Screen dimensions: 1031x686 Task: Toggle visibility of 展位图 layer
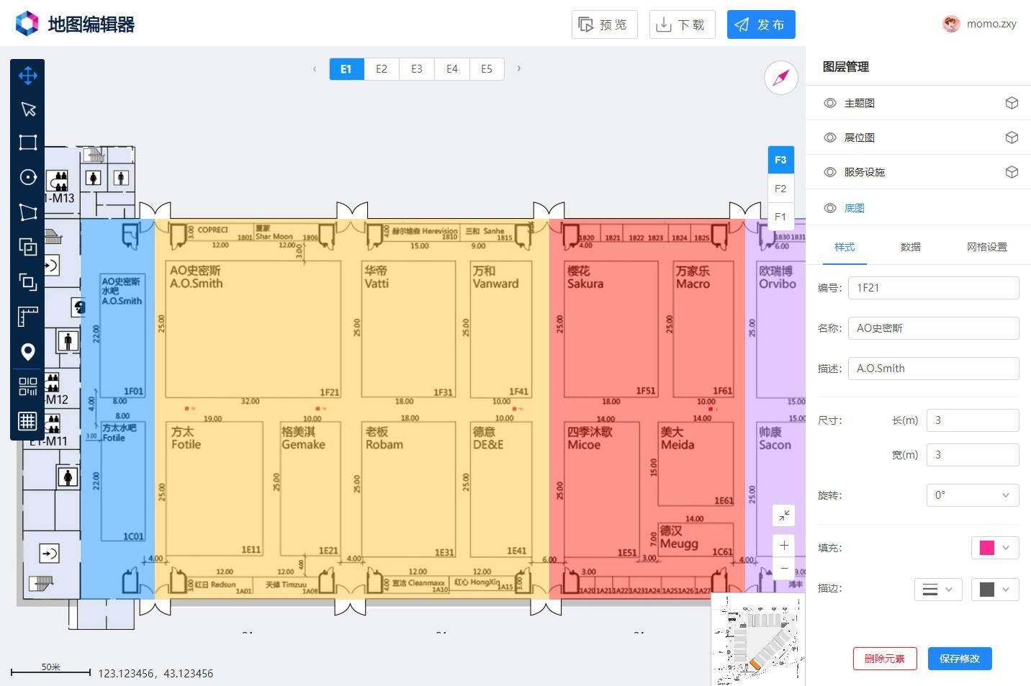point(830,137)
